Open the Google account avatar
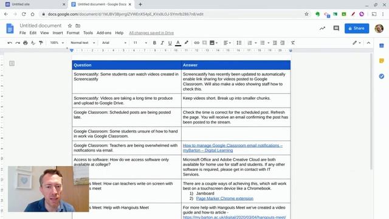389x219 pixels. click(379, 29)
